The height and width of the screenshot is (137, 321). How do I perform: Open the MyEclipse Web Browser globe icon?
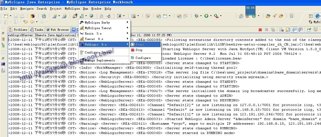coord(91,16)
